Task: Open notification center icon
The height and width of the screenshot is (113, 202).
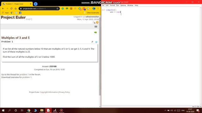Action: click(198, 110)
